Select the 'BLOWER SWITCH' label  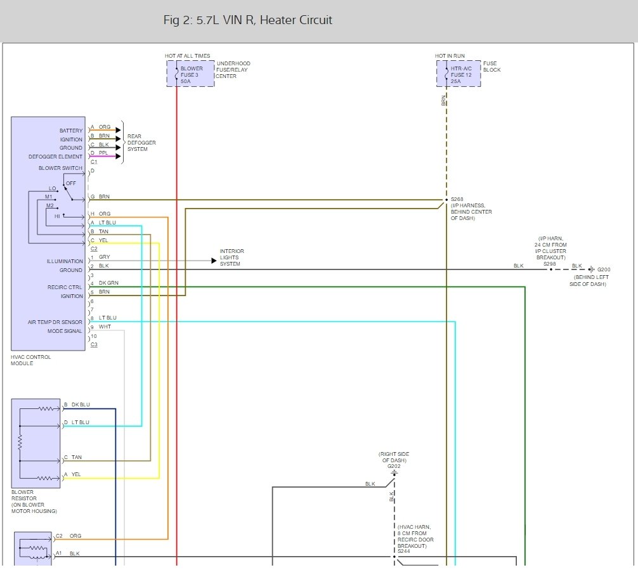pos(60,168)
